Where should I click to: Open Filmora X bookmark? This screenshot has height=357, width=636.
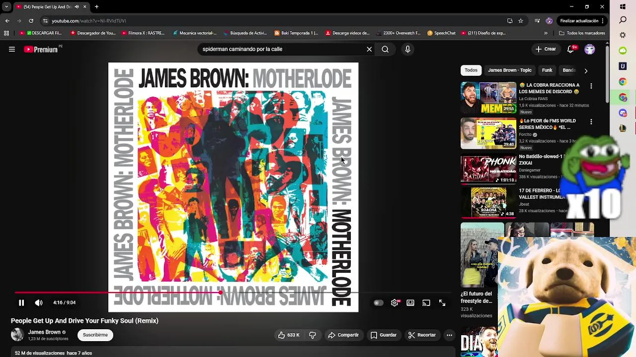click(x=143, y=33)
